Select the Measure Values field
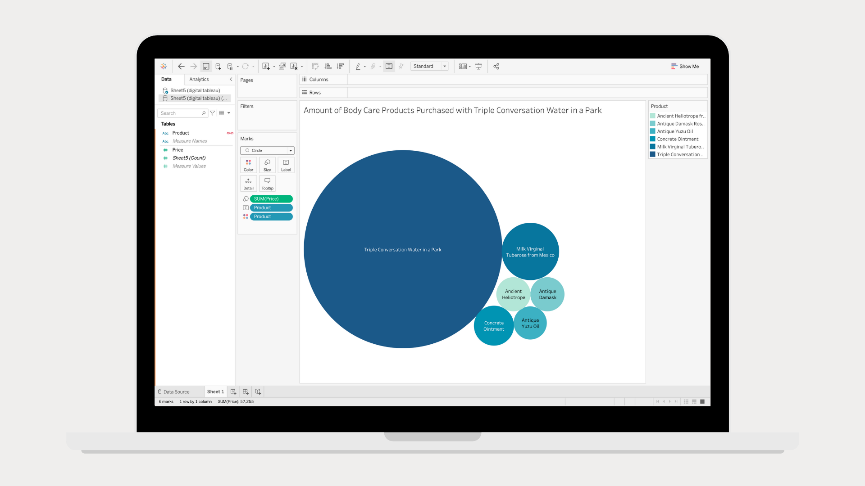The height and width of the screenshot is (486, 865). [x=189, y=166]
